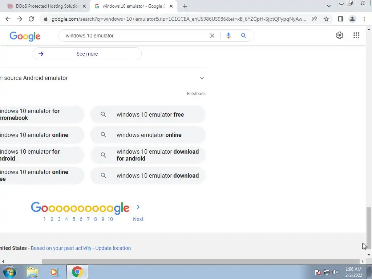Open Chrome's side panel icon
The image size is (372, 279).
[x=341, y=19]
